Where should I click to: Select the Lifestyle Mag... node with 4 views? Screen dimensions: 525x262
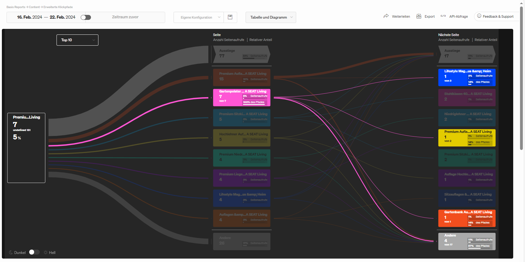242,198
